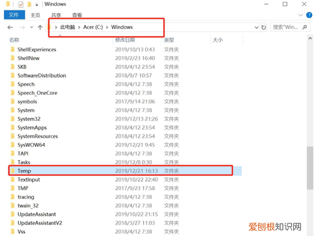The height and width of the screenshot is (236, 314).
Task: Click folder icon beside SysWOW64
Action: [12, 145]
